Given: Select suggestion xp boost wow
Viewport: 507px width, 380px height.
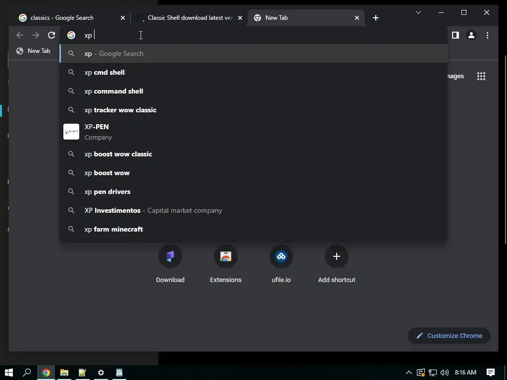Looking at the screenshot, I should click(x=253, y=173).
